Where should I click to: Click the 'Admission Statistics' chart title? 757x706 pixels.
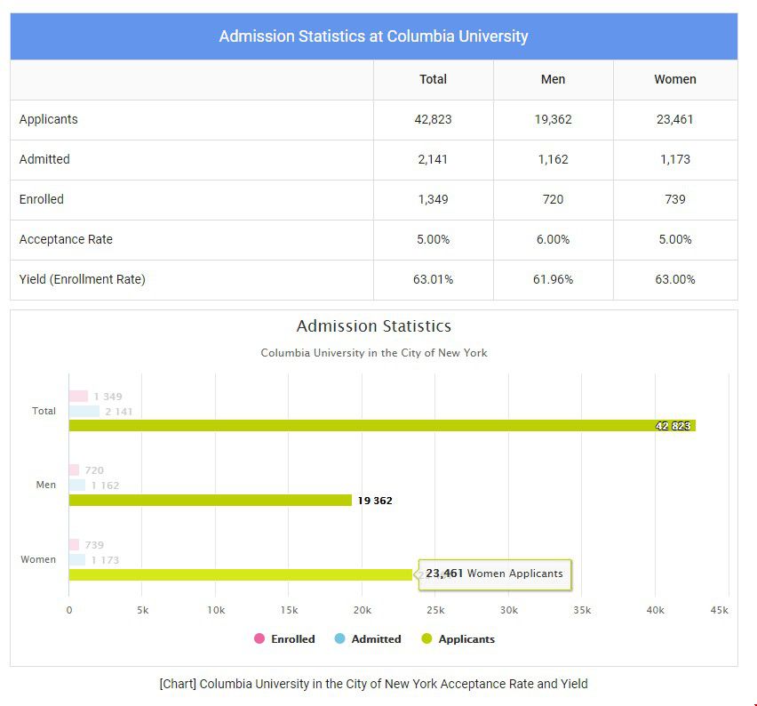tap(374, 326)
